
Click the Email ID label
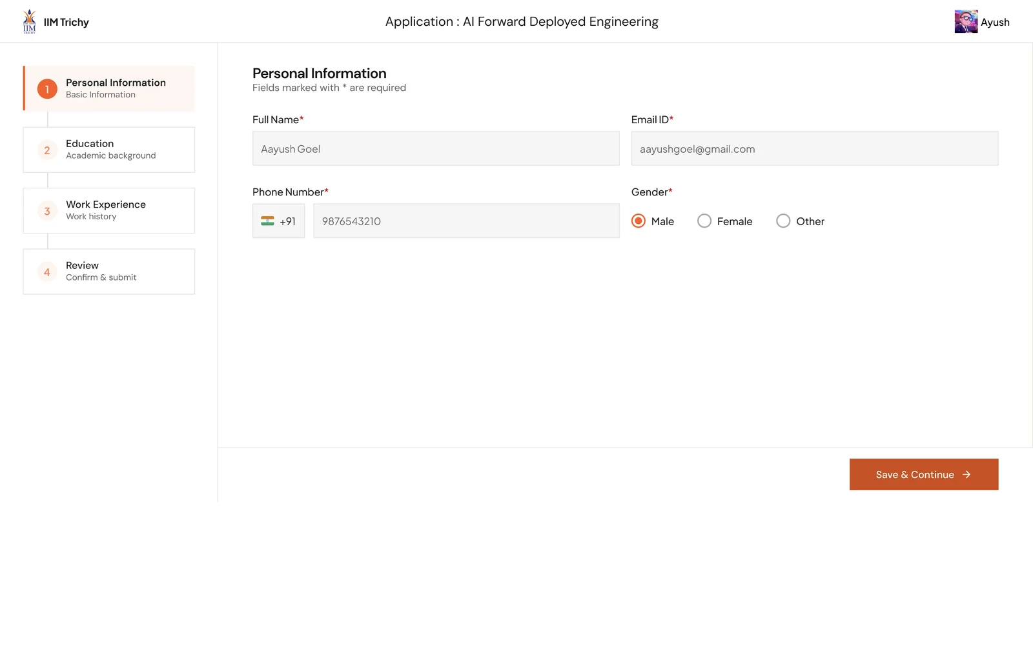coord(653,120)
